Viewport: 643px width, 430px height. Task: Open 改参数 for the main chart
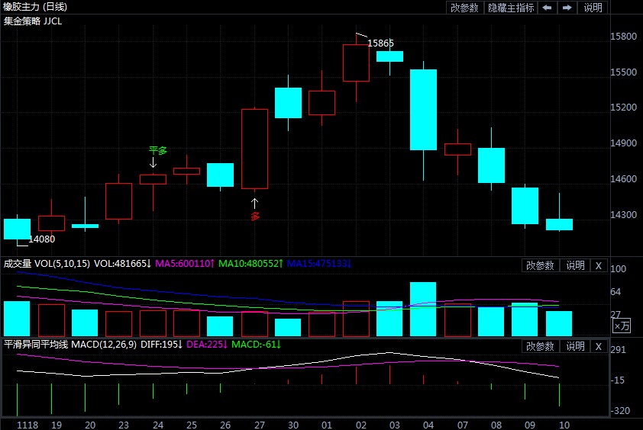(464, 8)
